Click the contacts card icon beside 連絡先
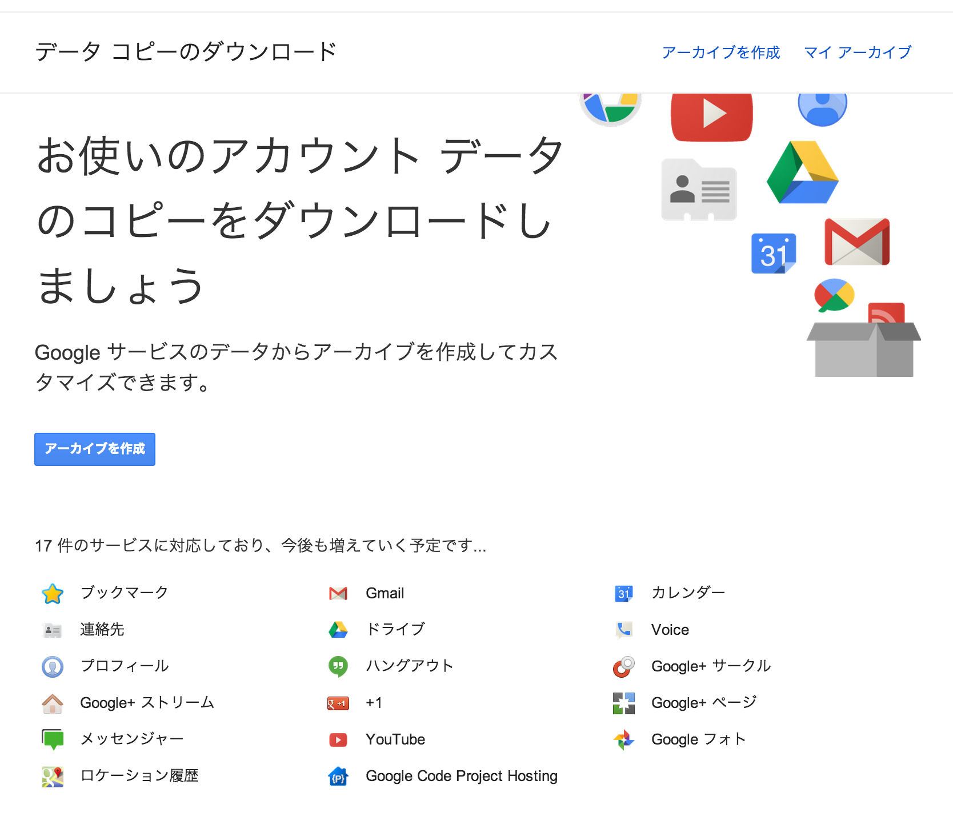Screen dimensions: 953x837 [53, 630]
